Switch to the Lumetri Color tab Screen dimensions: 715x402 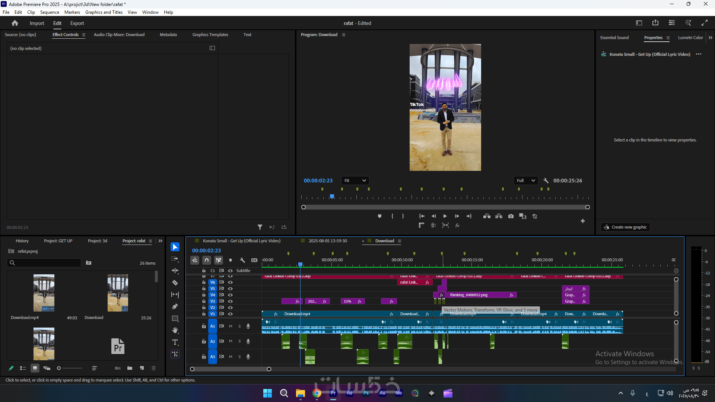[x=690, y=38]
